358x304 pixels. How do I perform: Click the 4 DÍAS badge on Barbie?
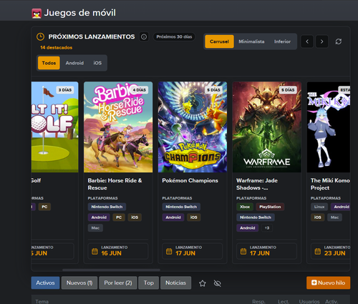[x=140, y=90]
